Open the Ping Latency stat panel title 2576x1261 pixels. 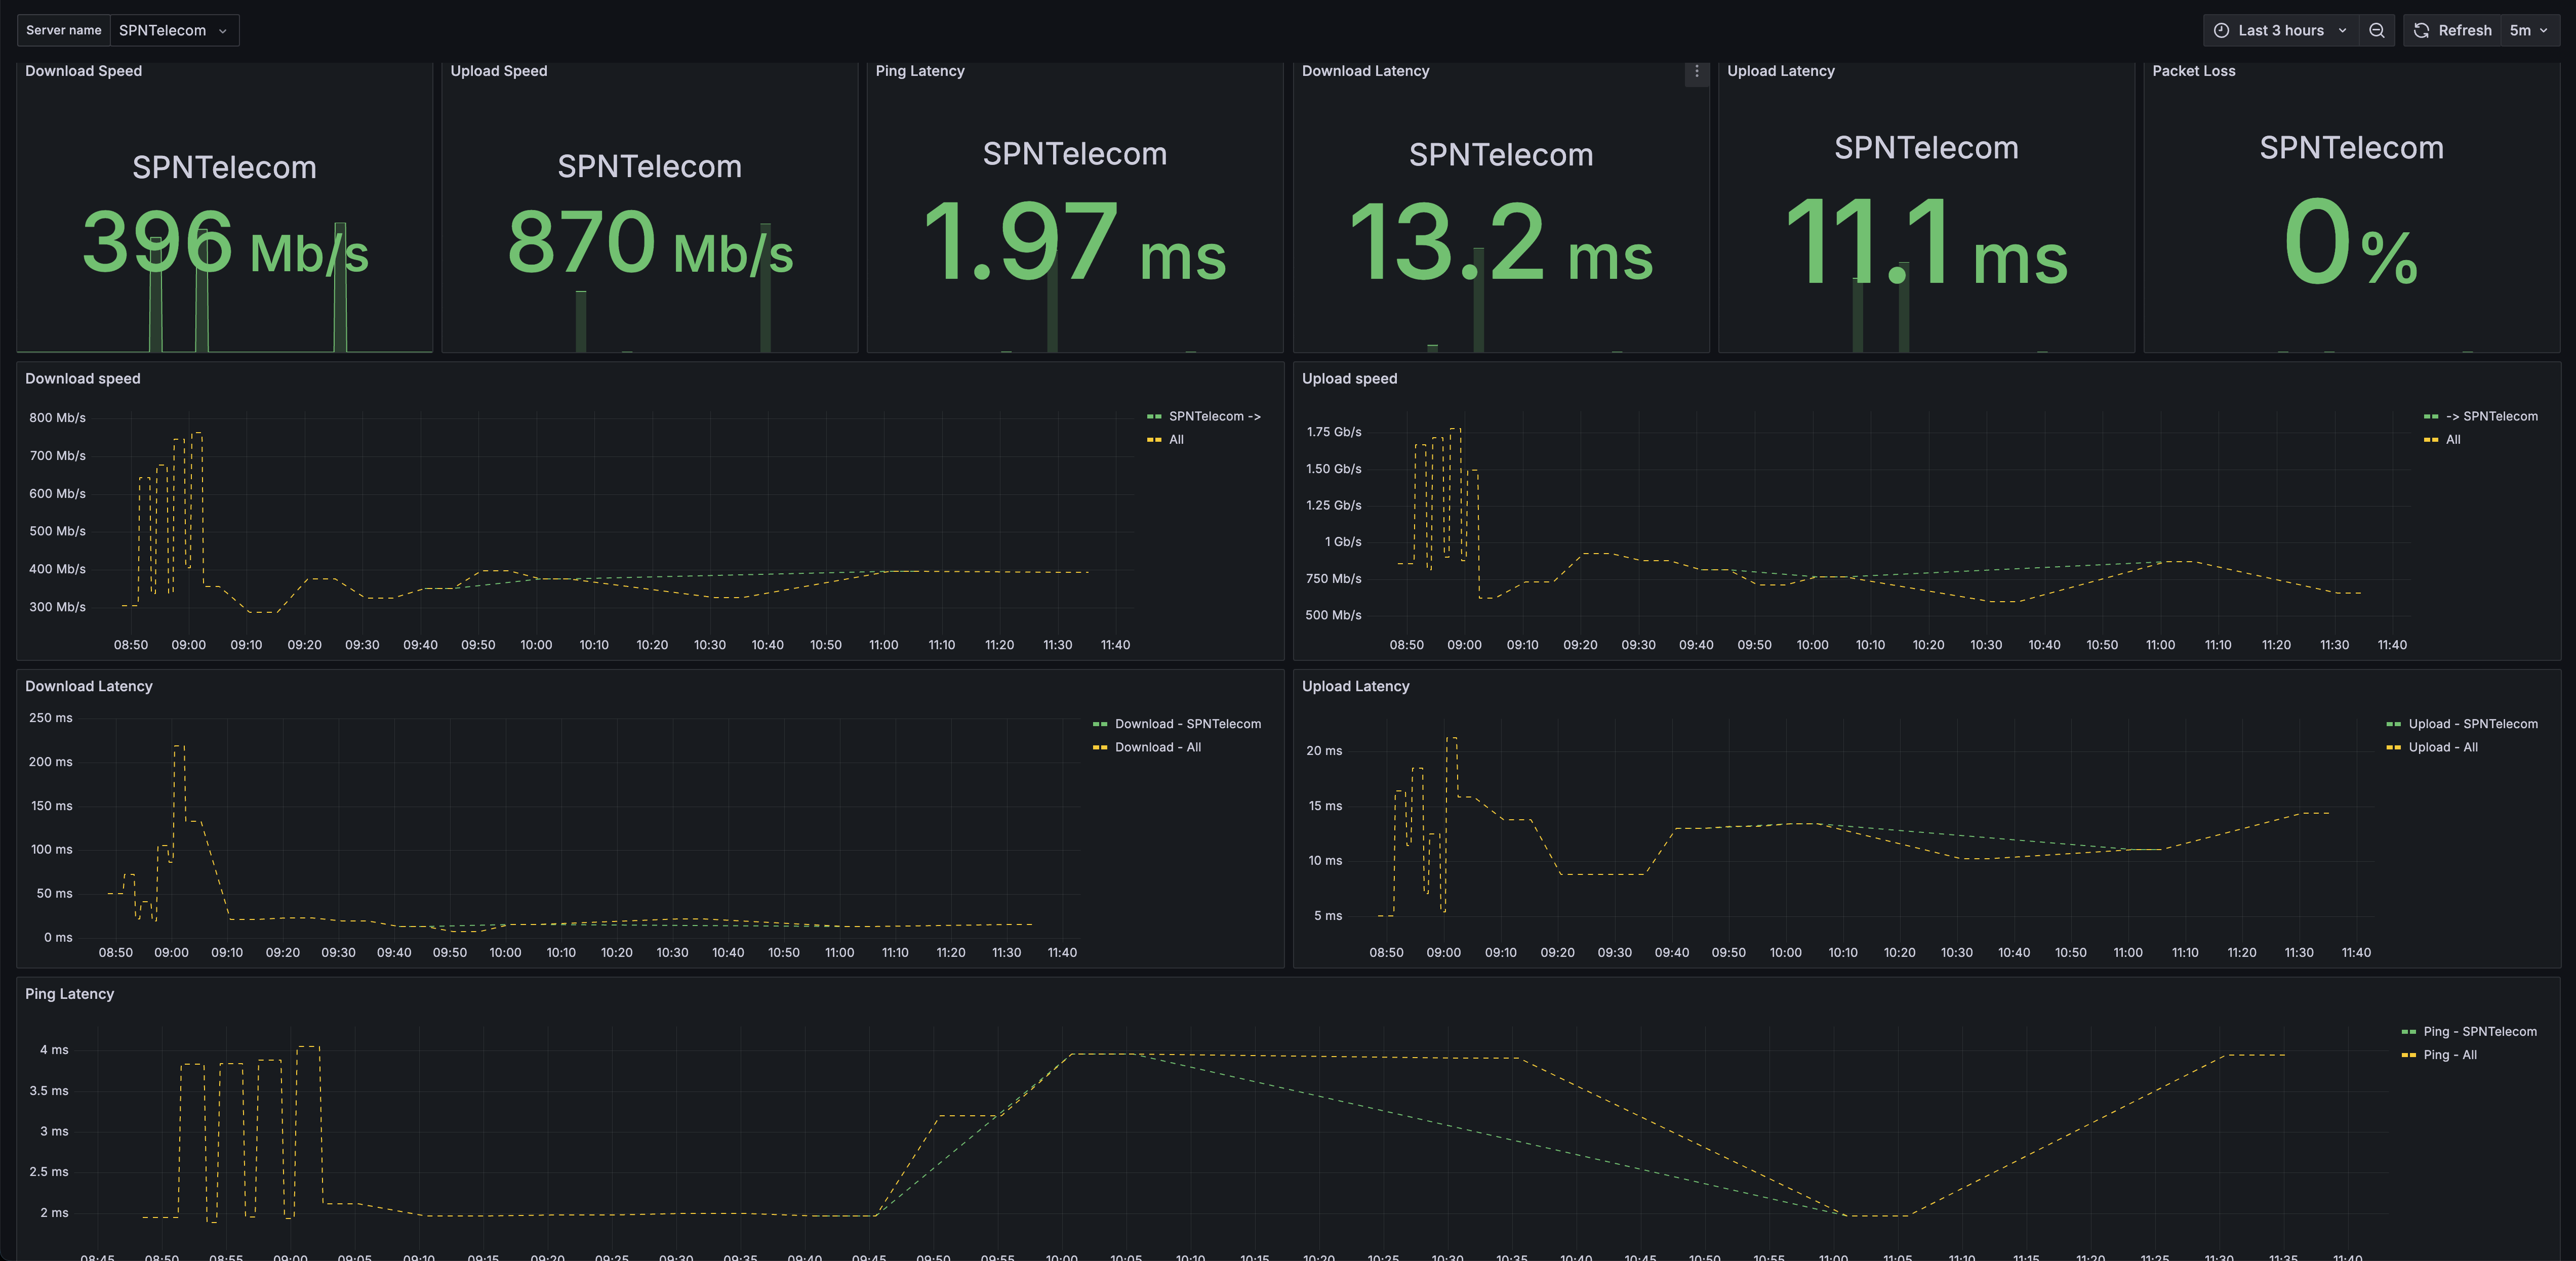[920, 71]
